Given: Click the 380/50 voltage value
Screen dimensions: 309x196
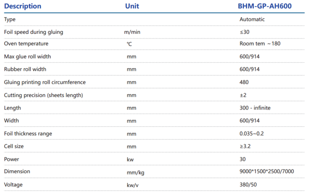Looking at the screenshot, I should (x=248, y=185).
